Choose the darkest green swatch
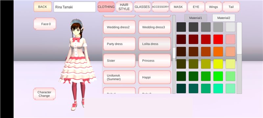Viewport: 263px width, 118px height. pos(181,76)
